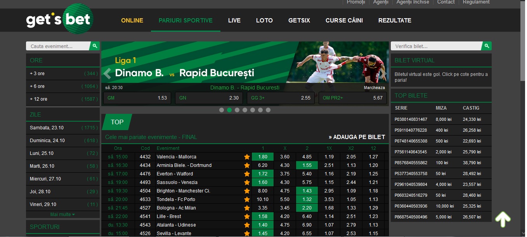Open CURSE CÂINI section
527x237 pixels.
344,21
